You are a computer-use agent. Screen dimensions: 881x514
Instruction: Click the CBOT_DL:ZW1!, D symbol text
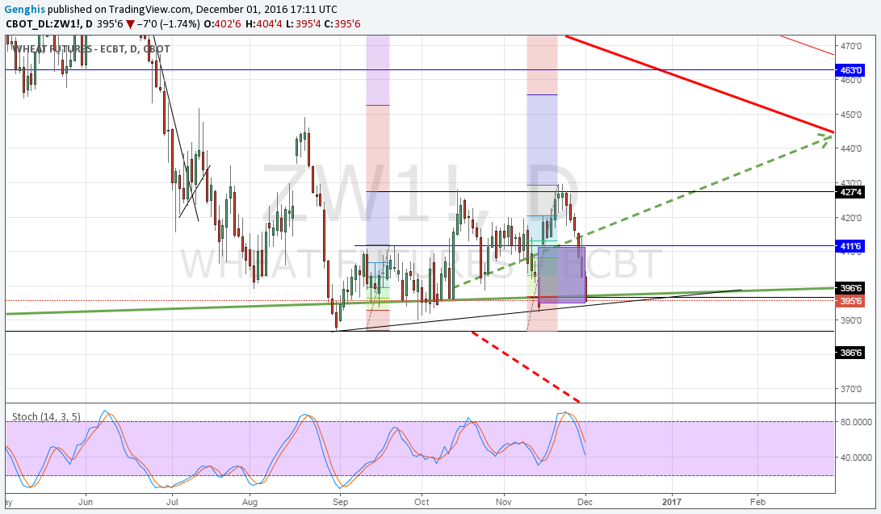tap(49, 23)
